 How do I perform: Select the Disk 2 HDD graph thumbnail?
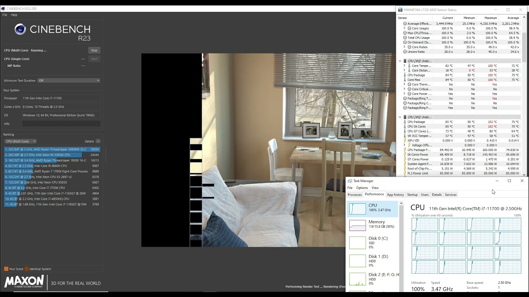click(357, 279)
